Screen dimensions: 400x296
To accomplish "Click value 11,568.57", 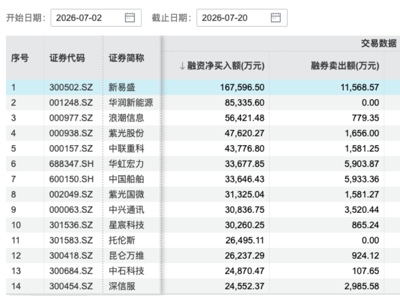I will pos(360,87).
